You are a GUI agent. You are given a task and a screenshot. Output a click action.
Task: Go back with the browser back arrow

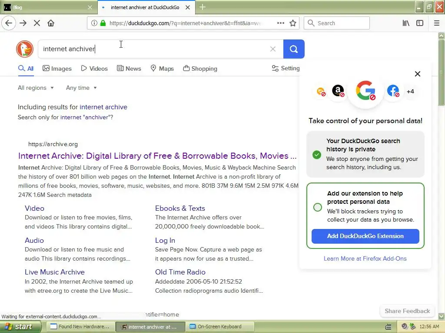coord(9,23)
